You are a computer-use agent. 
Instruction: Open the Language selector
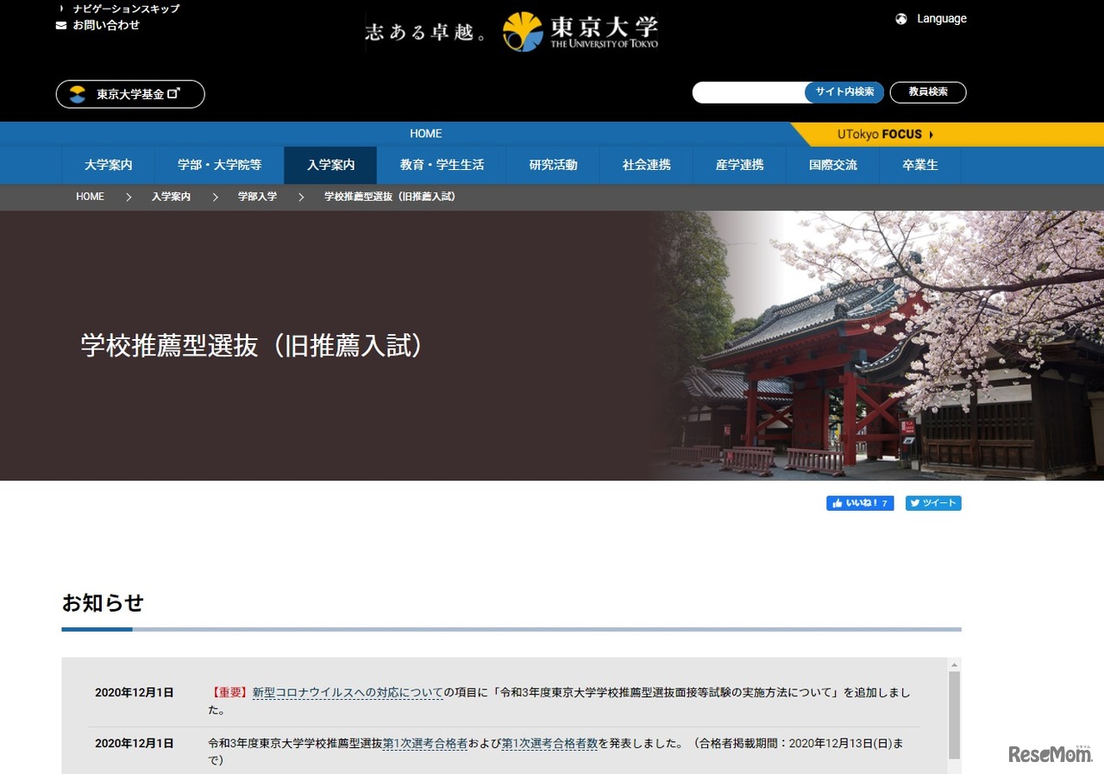tap(931, 19)
